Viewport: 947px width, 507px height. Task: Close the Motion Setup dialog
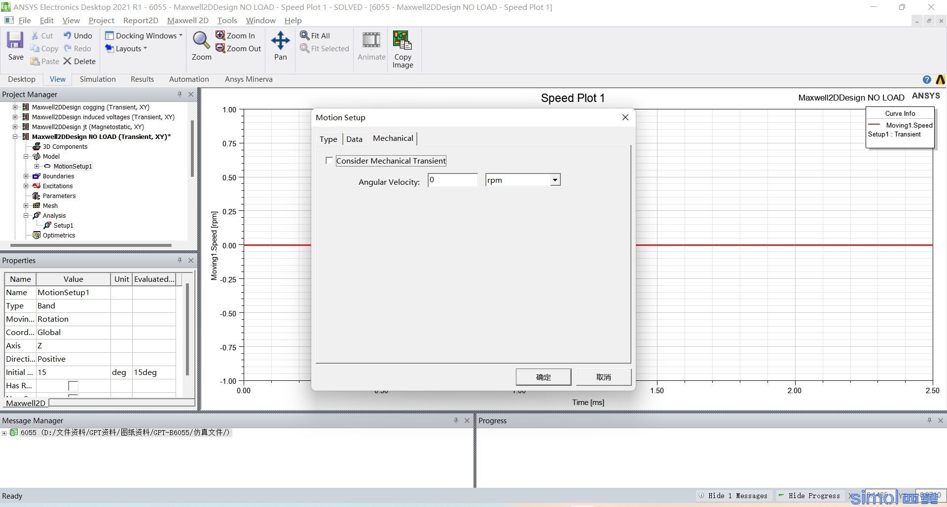[x=625, y=117]
